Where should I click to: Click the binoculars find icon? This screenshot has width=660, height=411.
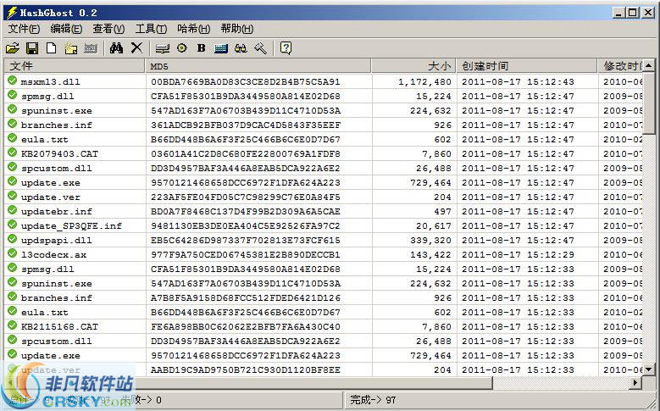pyautogui.click(x=117, y=48)
